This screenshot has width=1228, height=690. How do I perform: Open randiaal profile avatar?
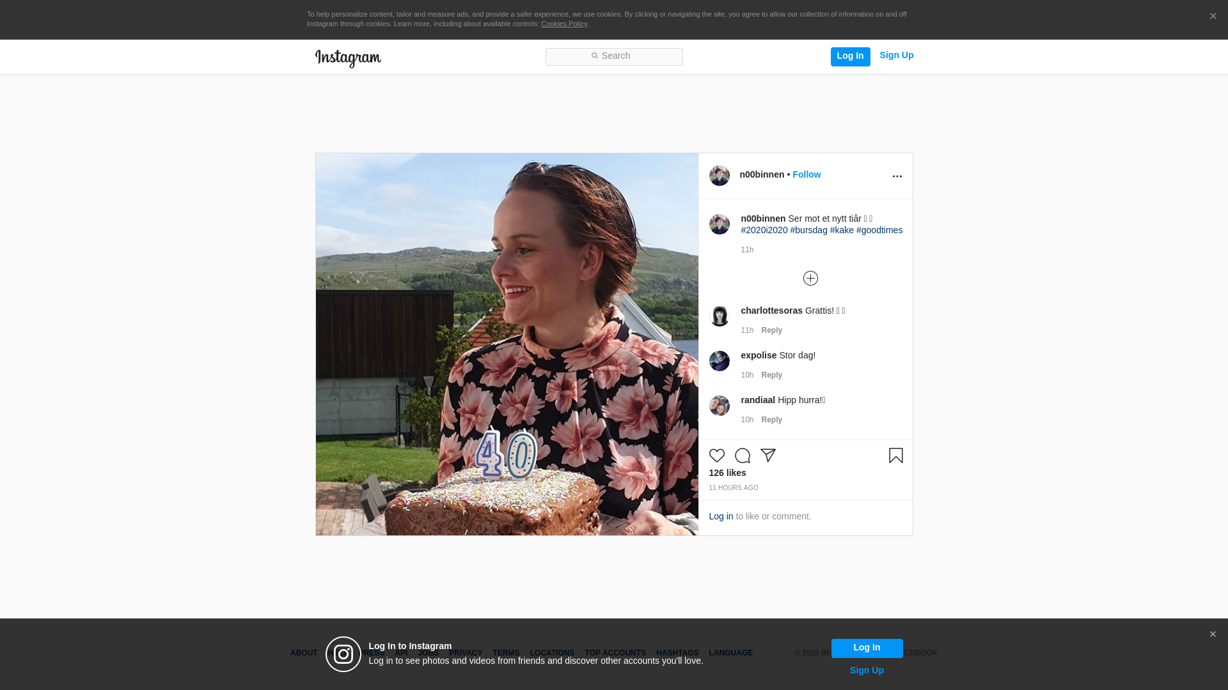point(719,406)
